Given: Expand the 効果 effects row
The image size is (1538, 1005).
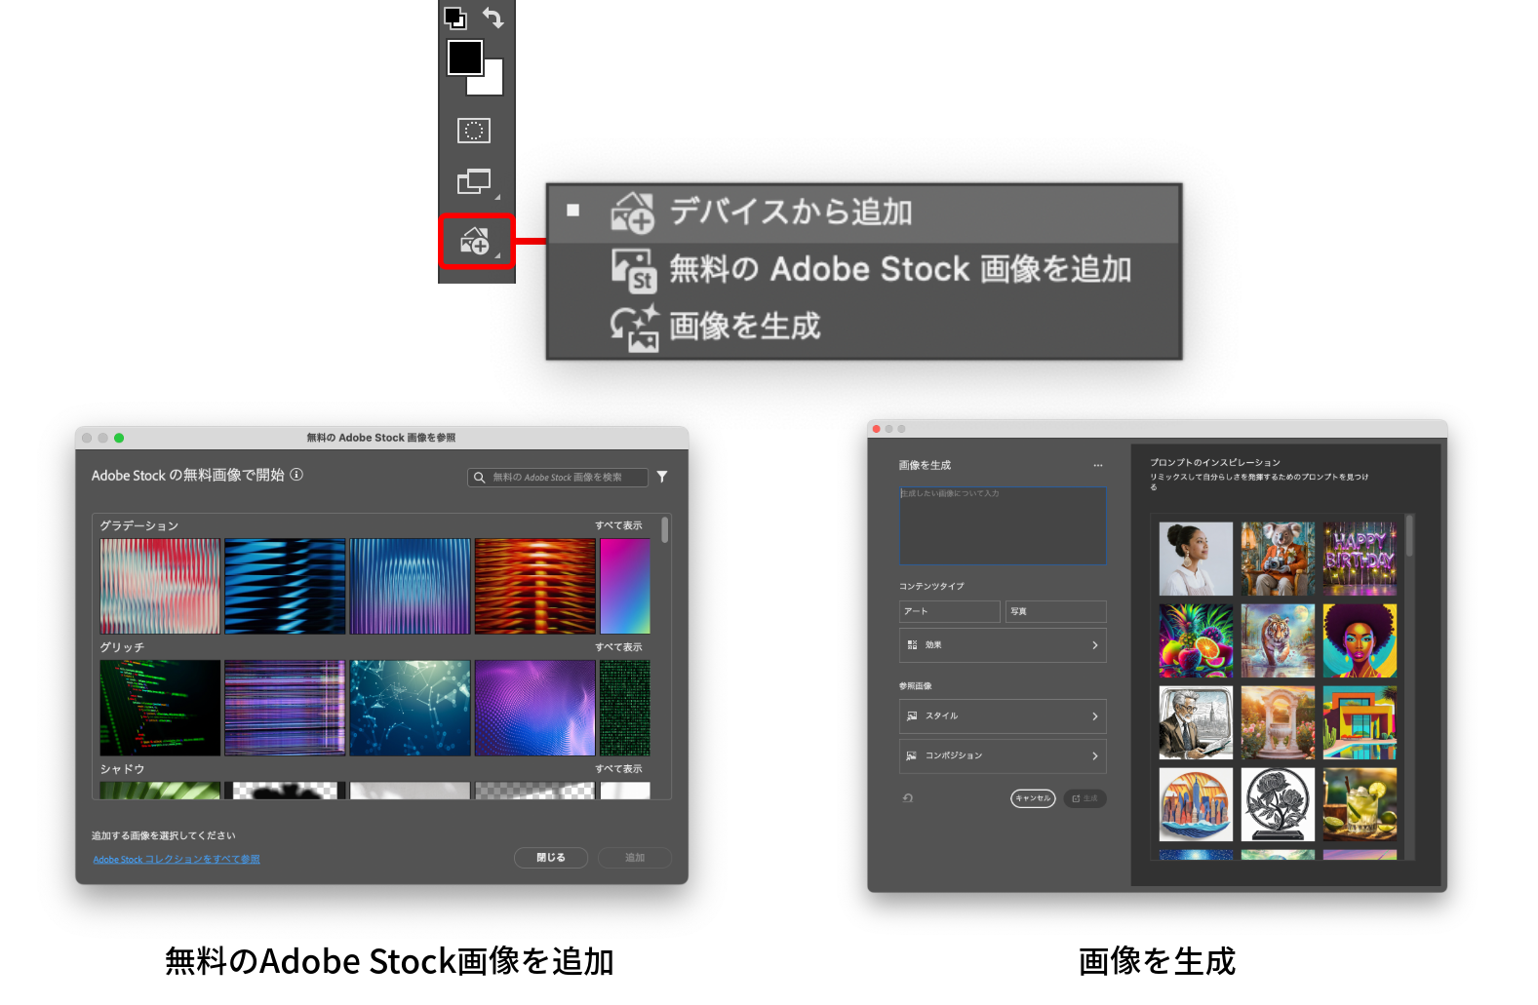Looking at the screenshot, I should pyautogui.click(x=1002, y=645).
